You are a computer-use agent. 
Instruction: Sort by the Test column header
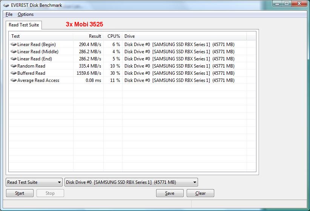click(41, 36)
